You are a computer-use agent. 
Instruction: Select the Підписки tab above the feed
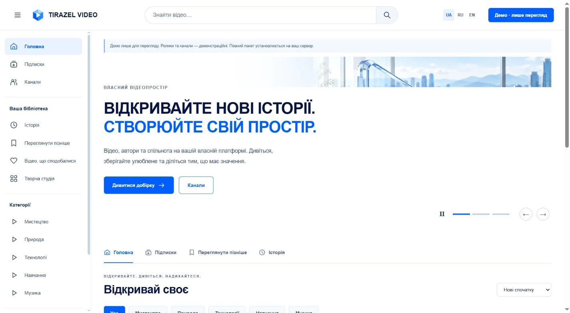coord(161,253)
